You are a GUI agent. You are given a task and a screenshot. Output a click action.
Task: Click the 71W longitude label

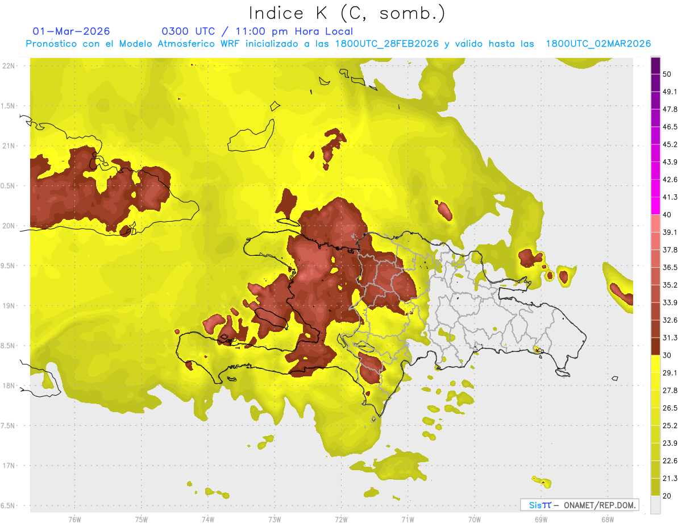(x=407, y=519)
